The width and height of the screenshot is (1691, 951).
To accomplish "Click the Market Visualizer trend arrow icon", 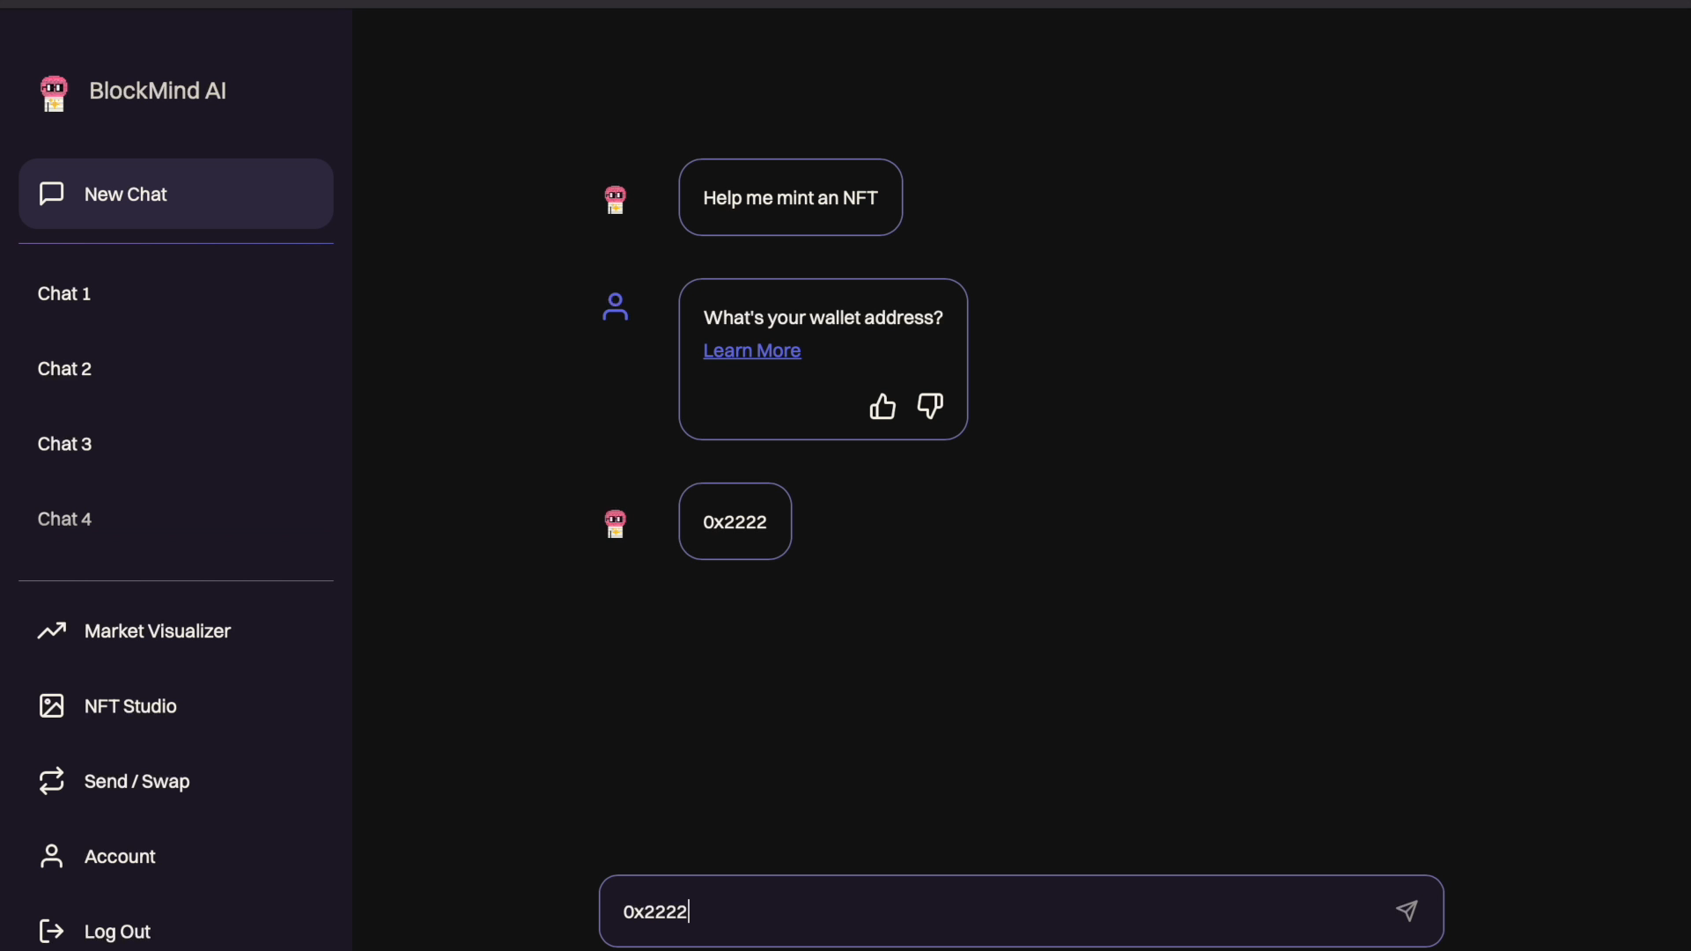I will (52, 630).
